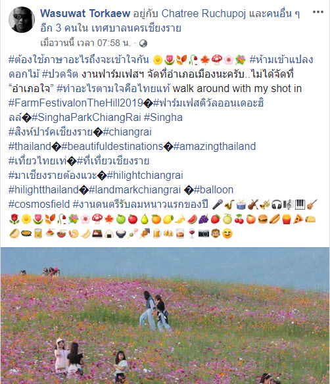Open the #FarmFestivalonTheHill2019 hashtag
Image resolution: width=330 pixels, height=384 pixels.
pyautogui.click(x=76, y=103)
